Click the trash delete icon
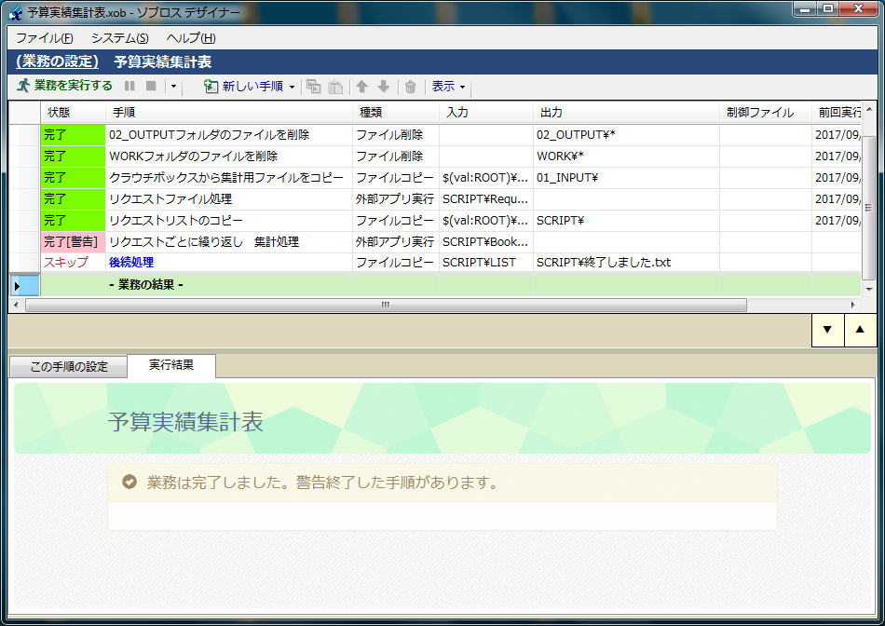885x626 pixels. coord(410,87)
